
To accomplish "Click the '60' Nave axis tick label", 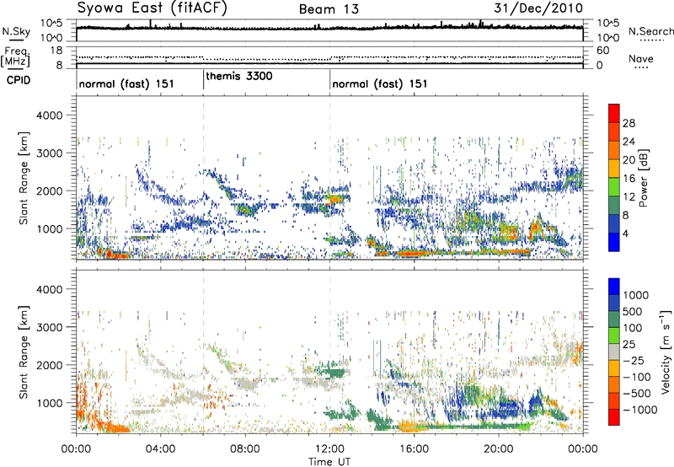I will tap(602, 51).
